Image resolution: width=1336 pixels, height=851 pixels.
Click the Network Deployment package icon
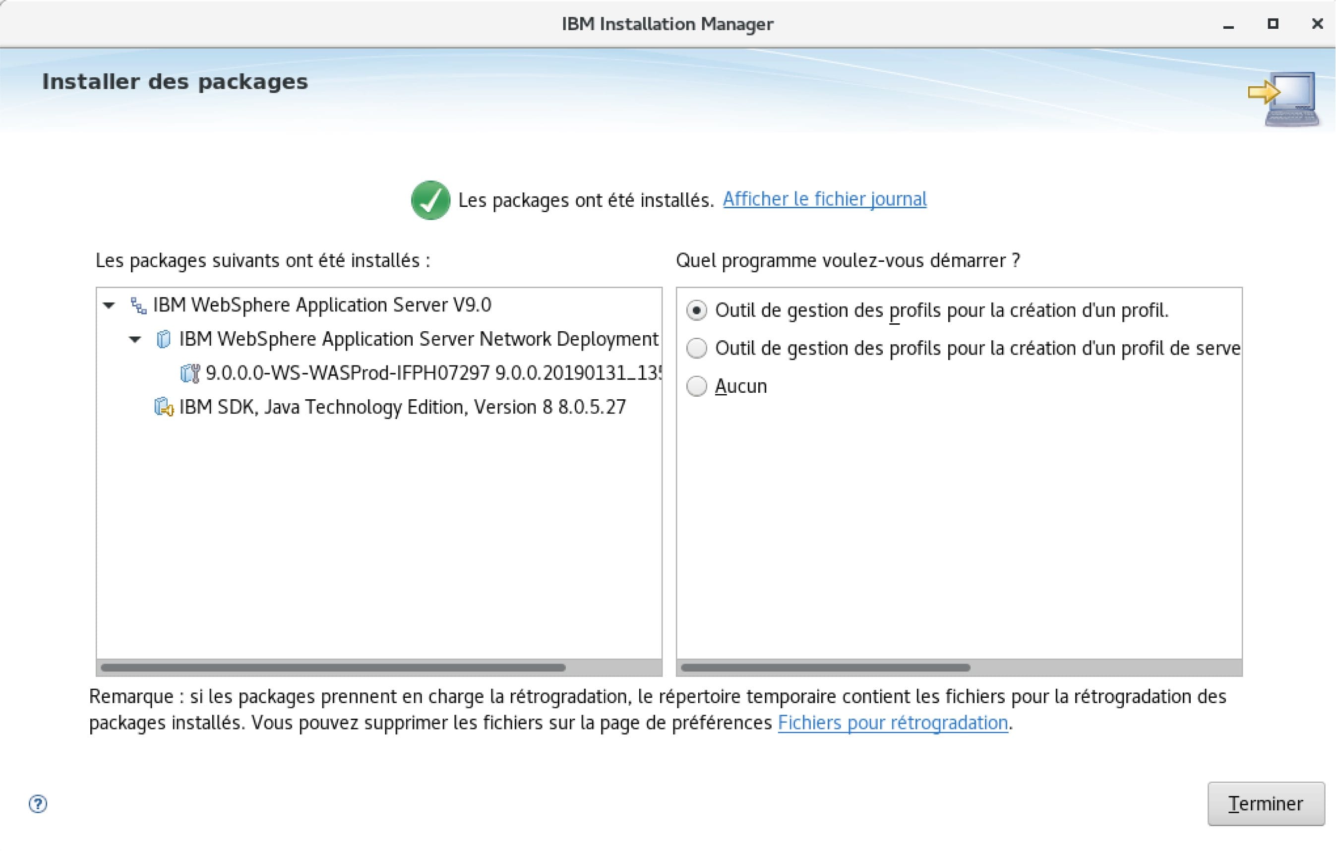tap(163, 339)
